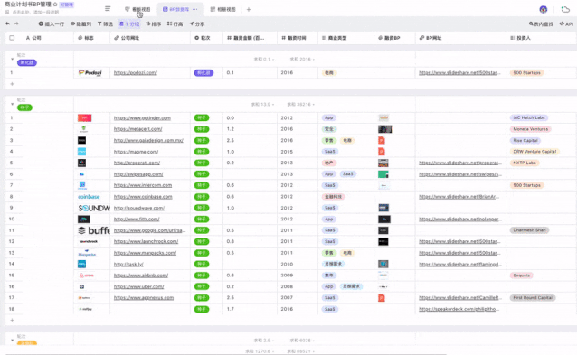Open the first group's 0.1 sum dropdown
The width and height of the screenshot is (577, 355).
tap(264, 60)
